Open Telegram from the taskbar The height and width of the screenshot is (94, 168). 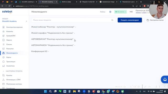pyautogui.click(x=113, y=91)
